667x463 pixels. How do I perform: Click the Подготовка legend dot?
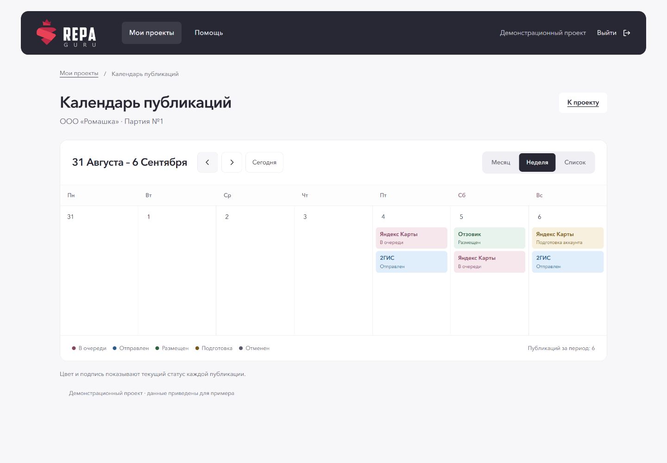197,348
